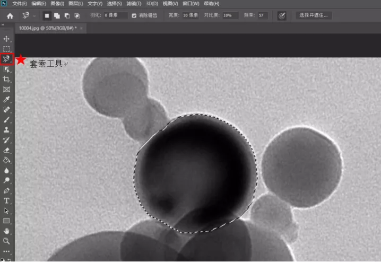Screen dimensions: 381x262
Task: Select the Move tool
Action: click(6, 39)
